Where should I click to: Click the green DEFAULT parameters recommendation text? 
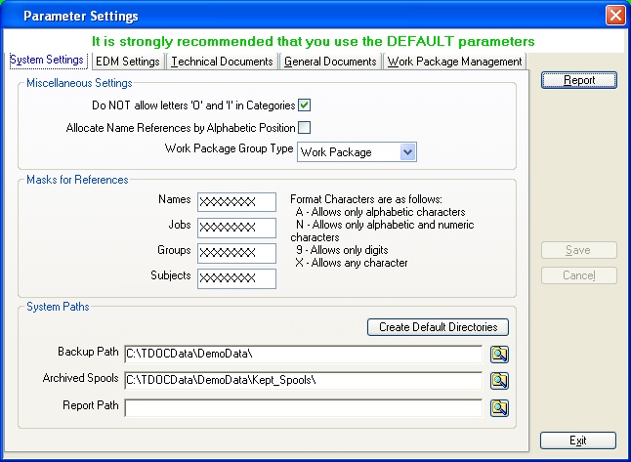(314, 41)
